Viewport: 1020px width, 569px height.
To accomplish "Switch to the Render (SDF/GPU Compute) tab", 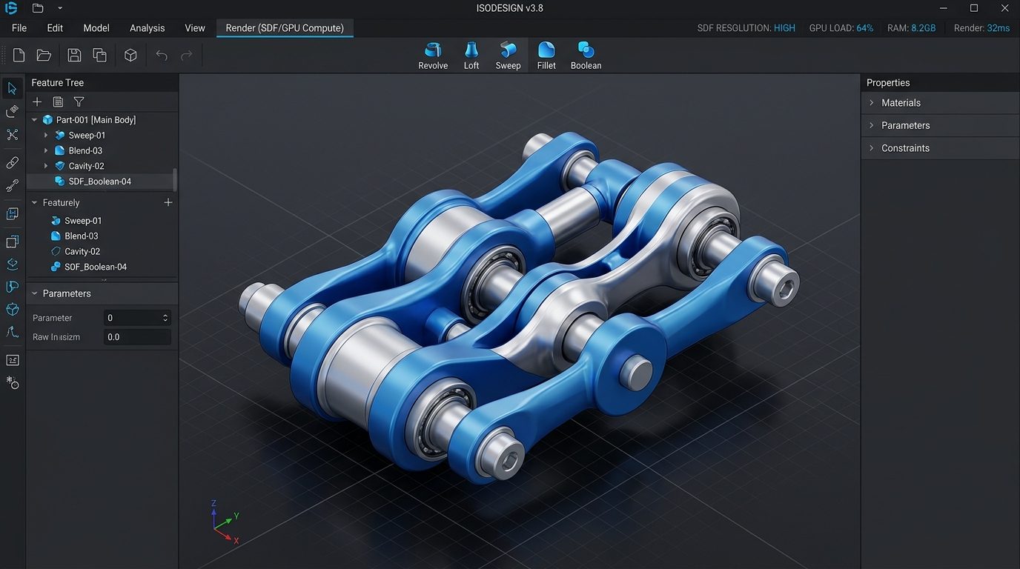I will click(x=285, y=28).
